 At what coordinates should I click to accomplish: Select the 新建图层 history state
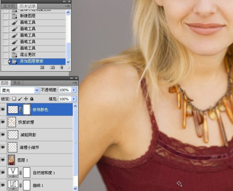[x=37, y=16]
